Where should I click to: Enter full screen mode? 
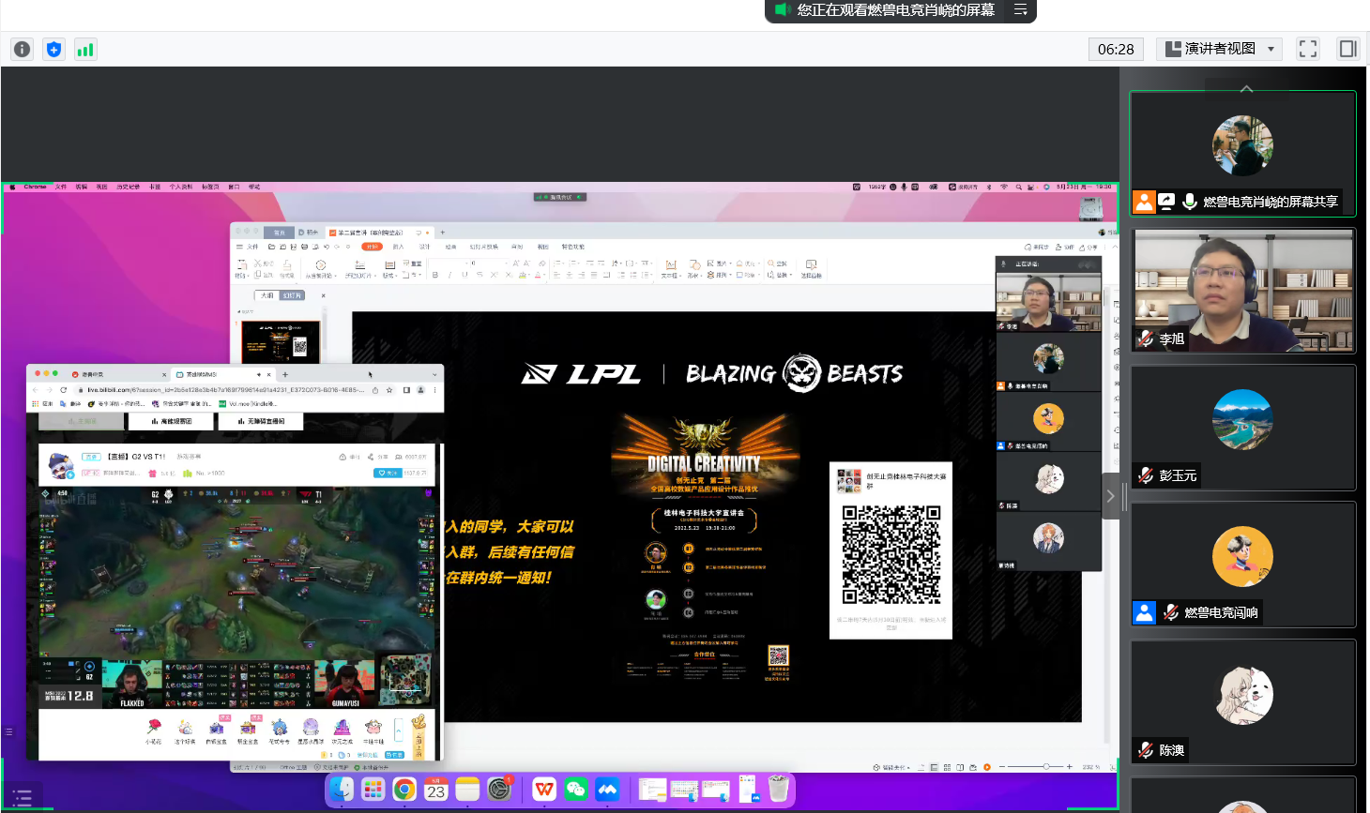pyautogui.click(x=1308, y=49)
